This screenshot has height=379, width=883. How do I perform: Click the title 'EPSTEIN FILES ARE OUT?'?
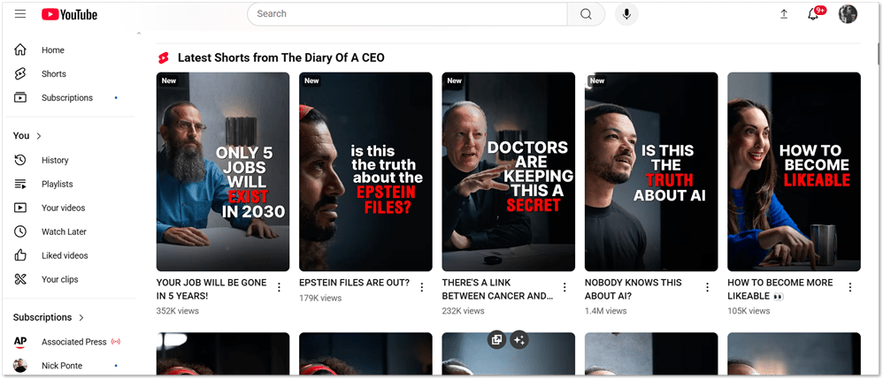pos(354,283)
